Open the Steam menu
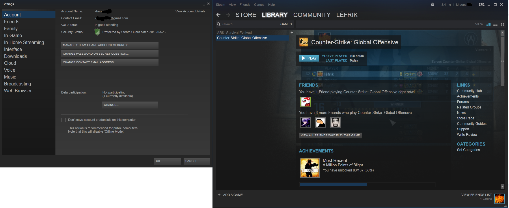The width and height of the screenshot is (509, 208). point(221,5)
